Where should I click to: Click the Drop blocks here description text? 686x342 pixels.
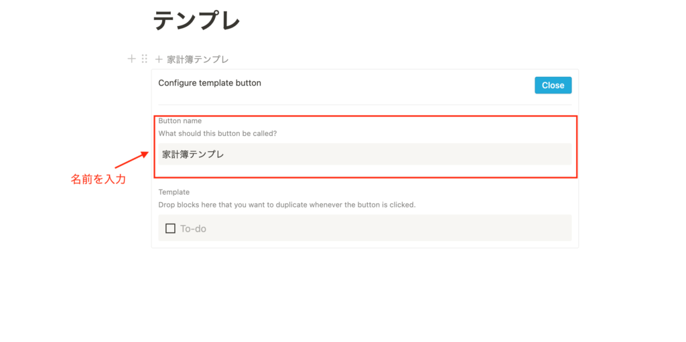[x=287, y=204]
